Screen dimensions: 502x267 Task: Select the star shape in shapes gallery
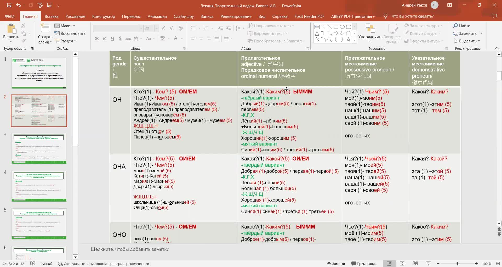348,40
